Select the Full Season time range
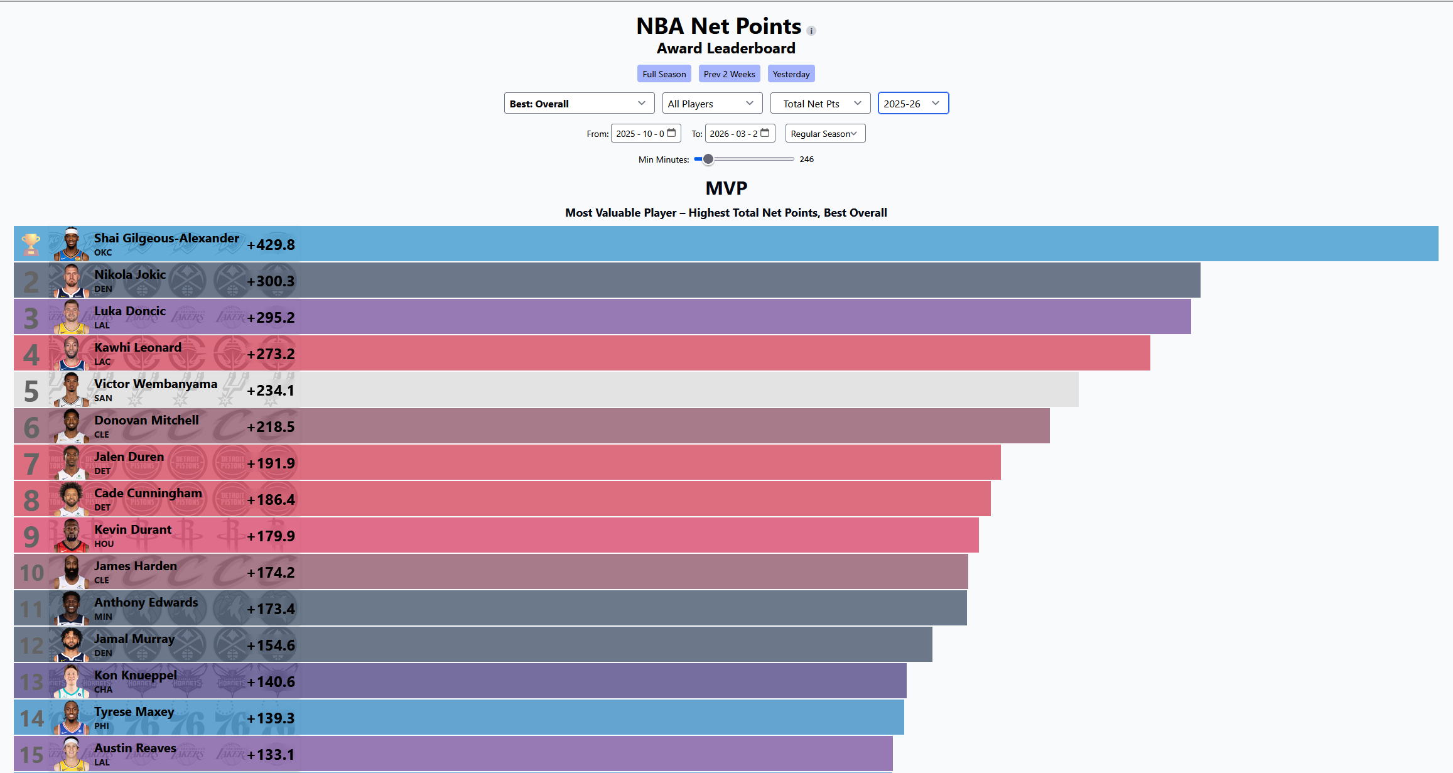This screenshot has height=773, width=1453. point(664,74)
